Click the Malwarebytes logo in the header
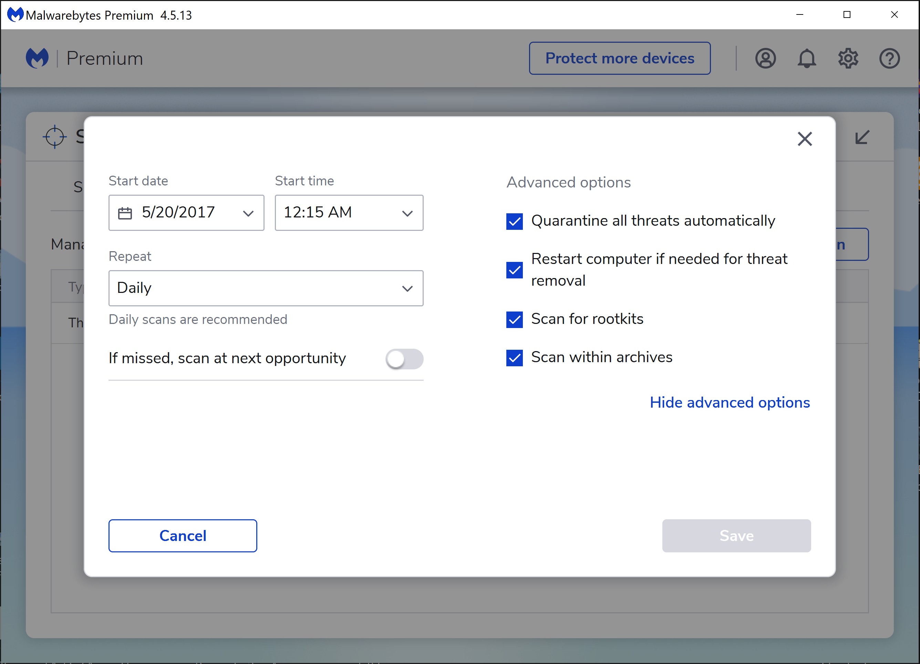Image resolution: width=920 pixels, height=664 pixels. (x=37, y=58)
